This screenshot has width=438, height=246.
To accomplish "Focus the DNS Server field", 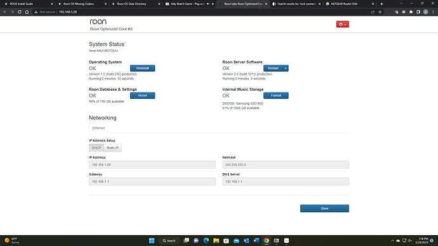I will 286,181.
